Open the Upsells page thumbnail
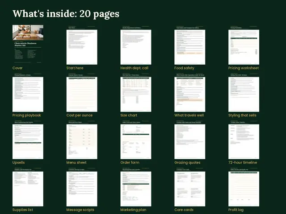Viewport: 286px width, 214px height. tap(28, 140)
